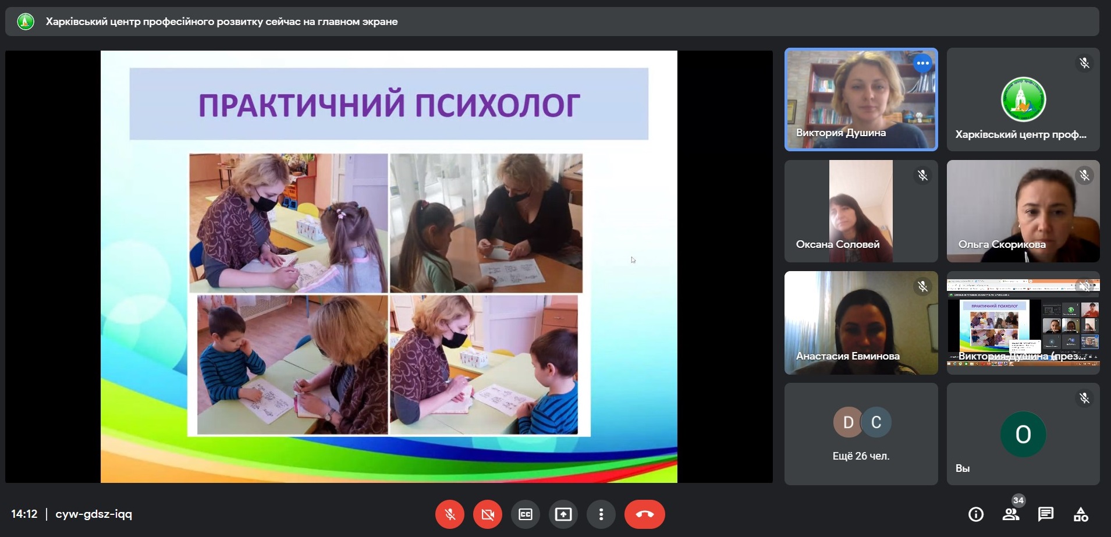Open the three-dot more options menu
1111x537 pixels.
[601, 514]
